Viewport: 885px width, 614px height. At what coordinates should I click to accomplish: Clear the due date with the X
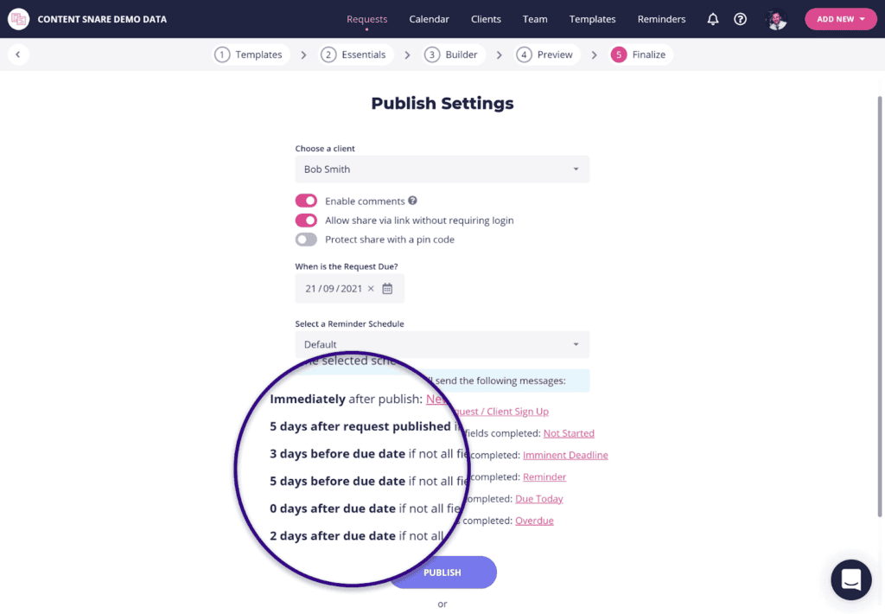click(x=371, y=289)
